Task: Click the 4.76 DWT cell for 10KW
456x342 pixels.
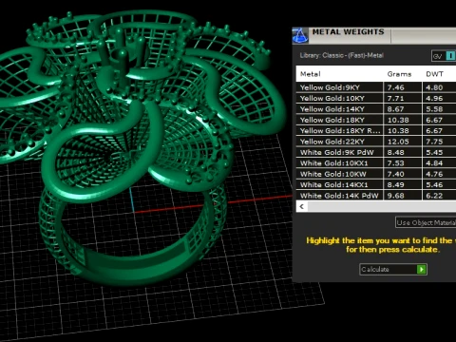Action: tap(439, 174)
